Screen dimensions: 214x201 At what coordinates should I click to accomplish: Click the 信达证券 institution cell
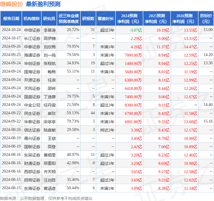pyautogui.click(x=32, y=130)
